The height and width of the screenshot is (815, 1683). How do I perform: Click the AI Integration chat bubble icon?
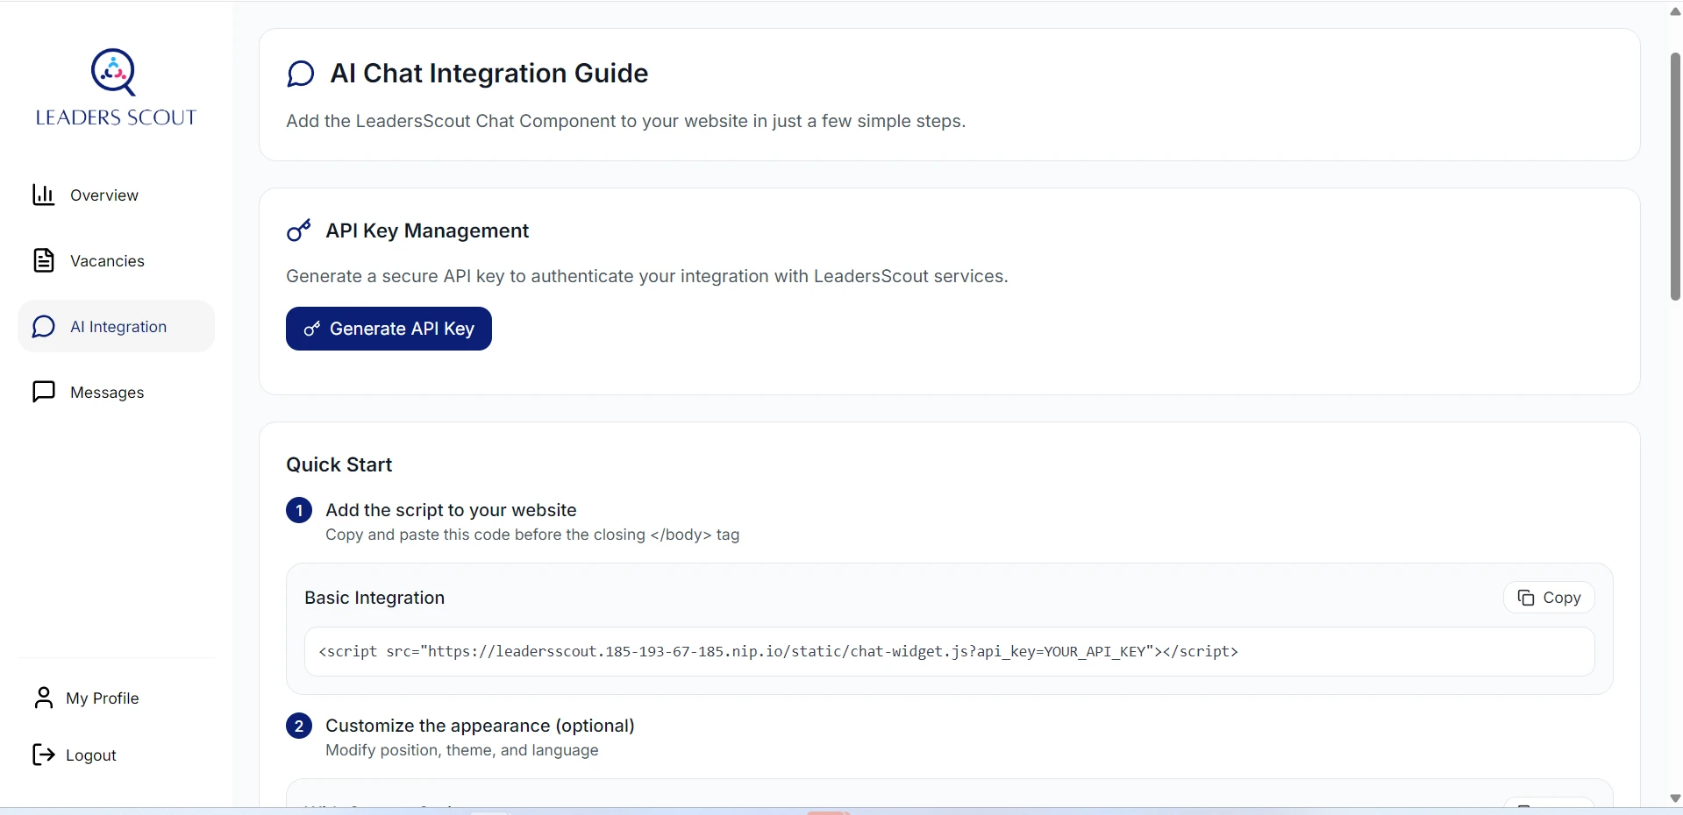(x=44, y=327)
